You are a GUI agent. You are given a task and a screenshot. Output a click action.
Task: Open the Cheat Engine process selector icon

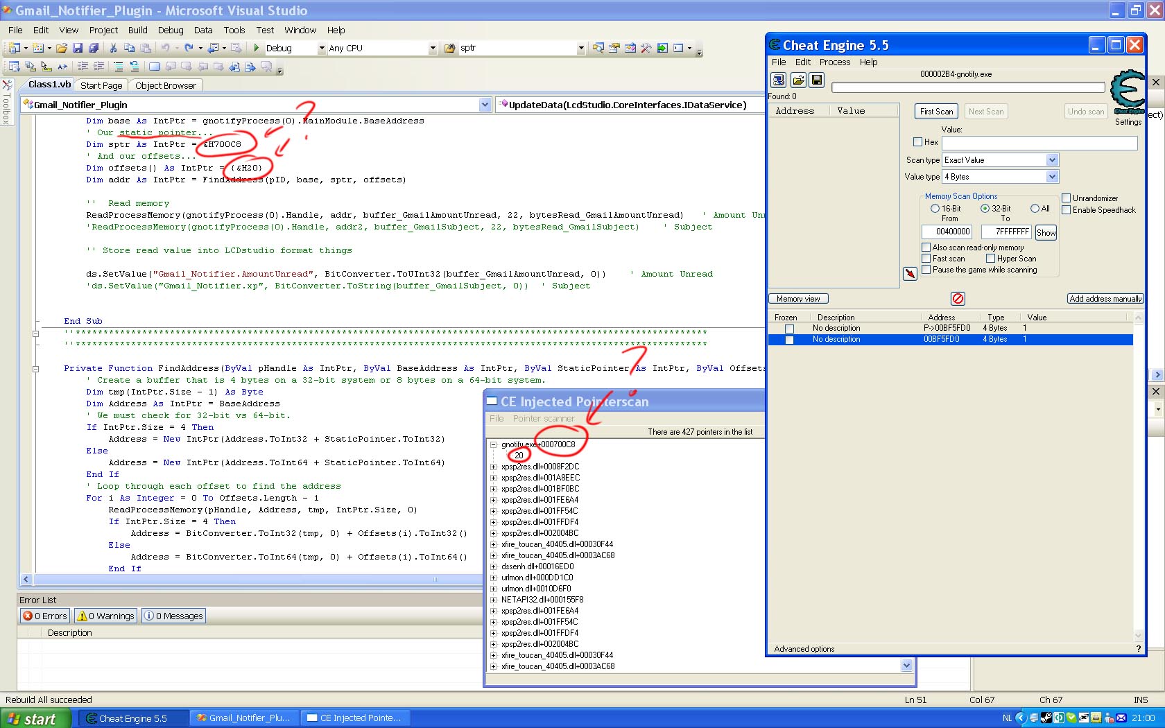(779, 80)
